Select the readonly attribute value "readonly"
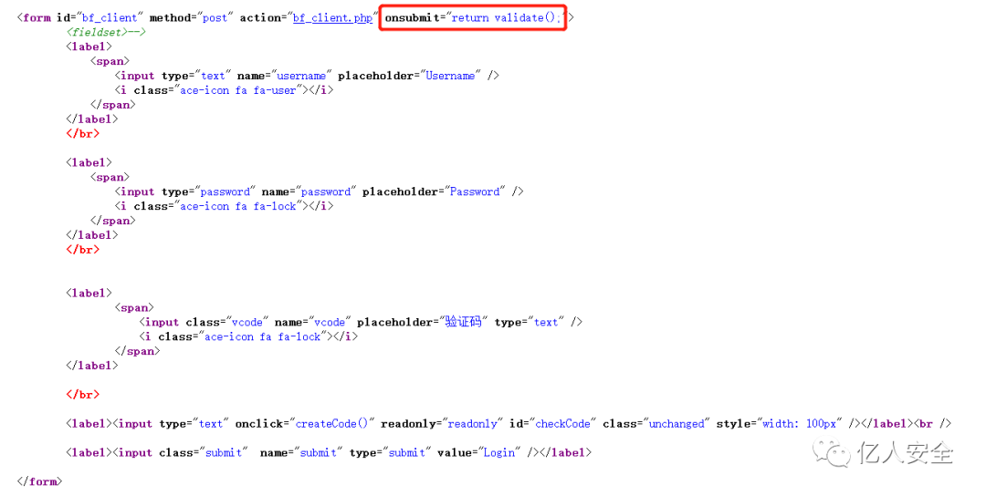Screen dimensions: 986x496 472,424
